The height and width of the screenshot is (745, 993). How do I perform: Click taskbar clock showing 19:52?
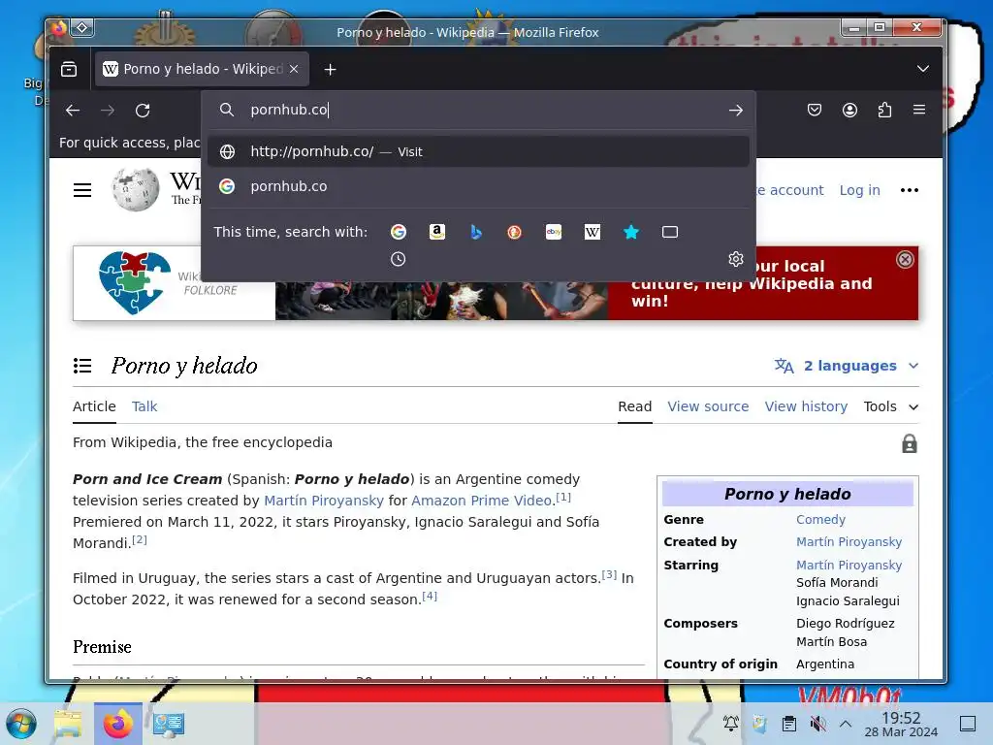pos(901,724)
